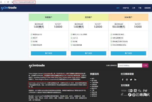Click the 社交媒体链接 footer heading

coord(127,74)
